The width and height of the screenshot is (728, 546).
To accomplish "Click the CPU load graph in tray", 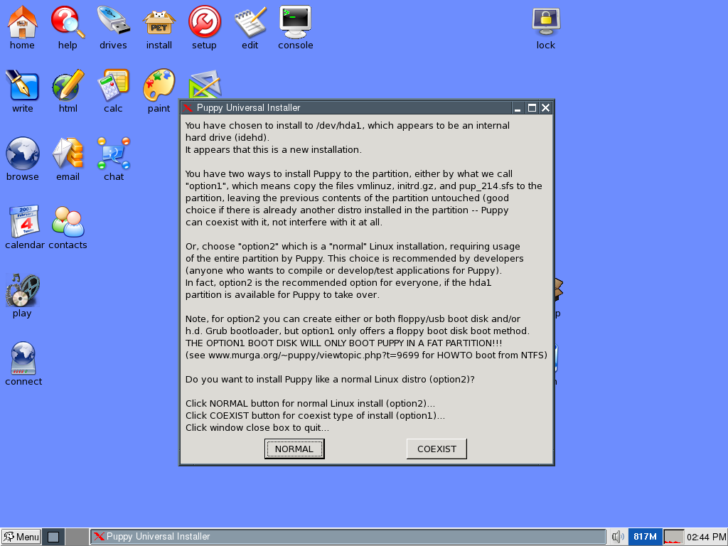I will [673, 537].
